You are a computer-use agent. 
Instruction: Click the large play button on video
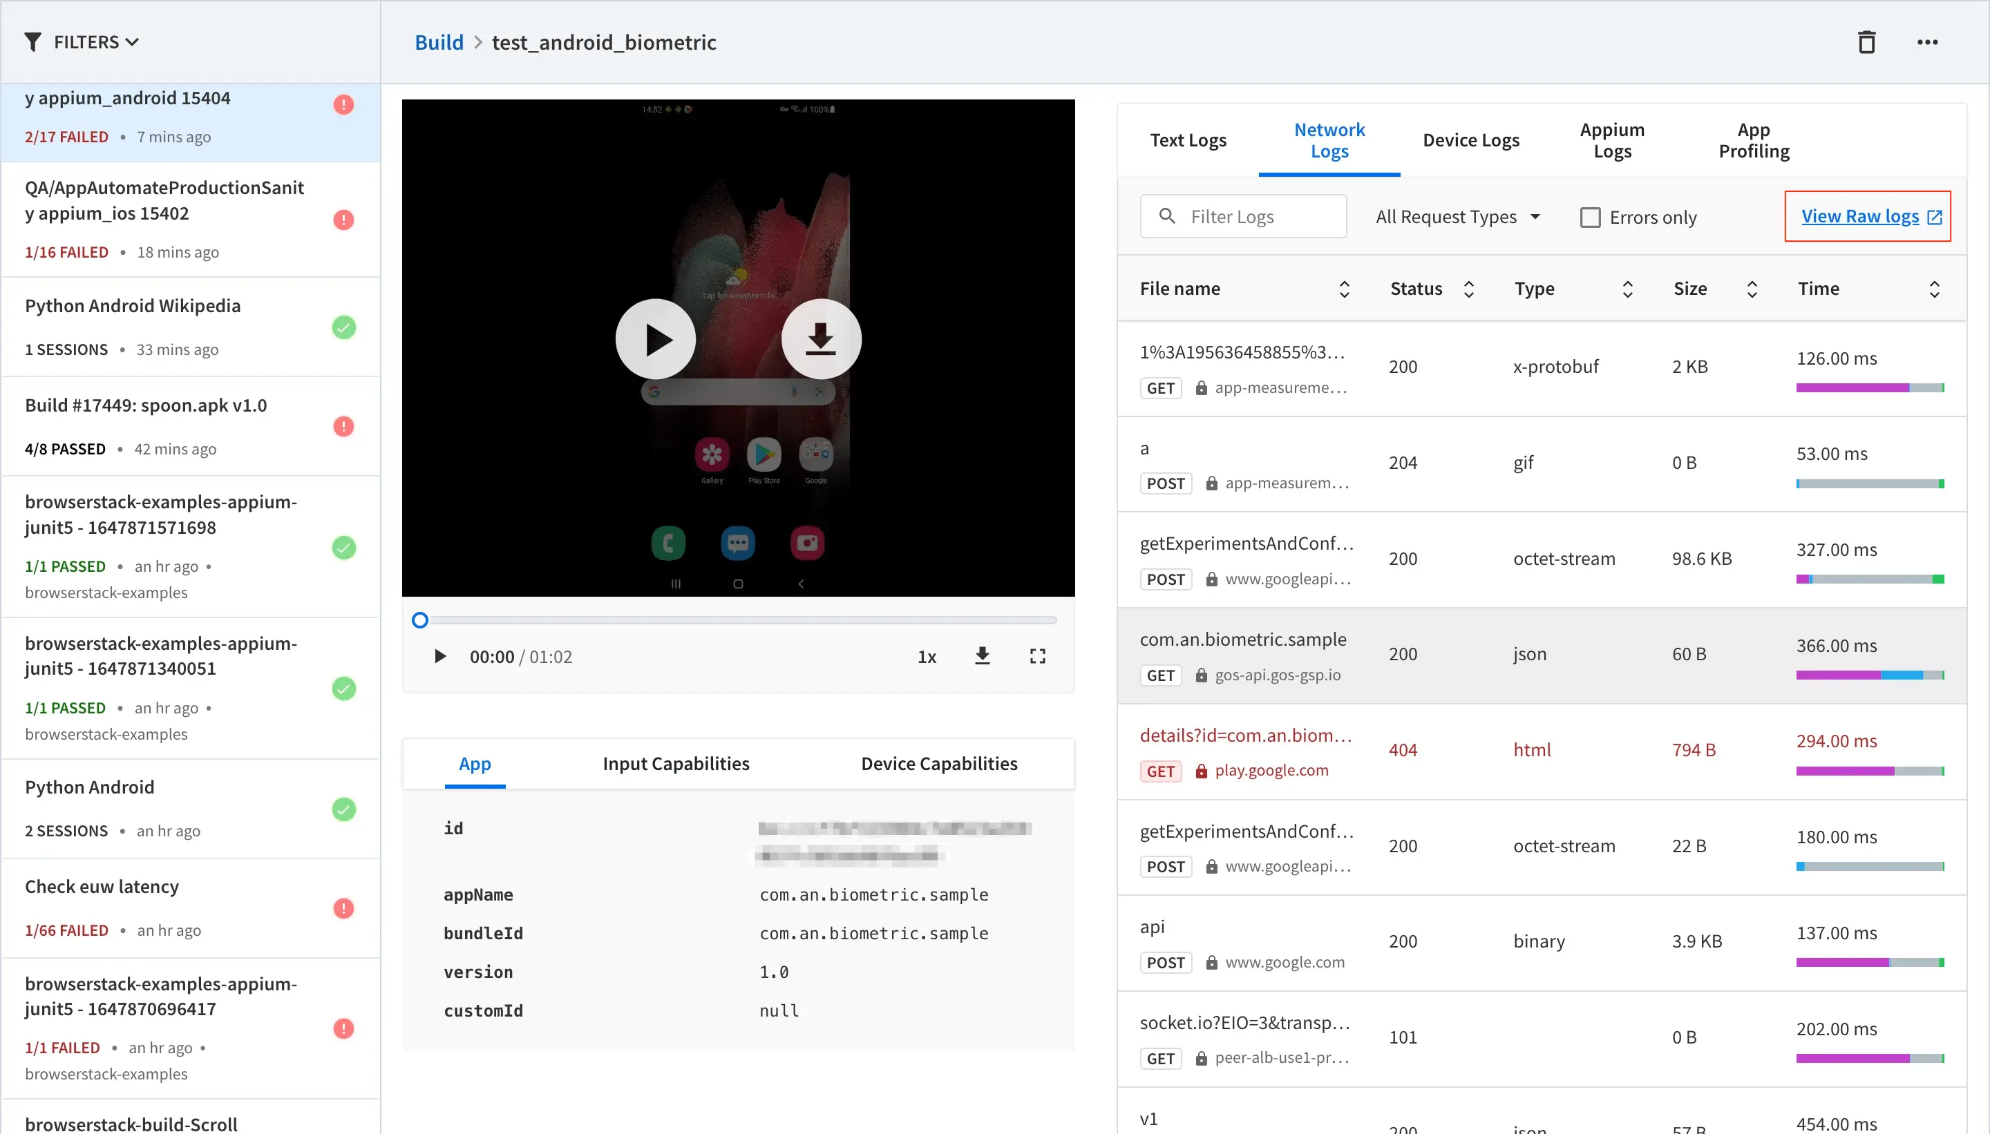coord(655,340)
